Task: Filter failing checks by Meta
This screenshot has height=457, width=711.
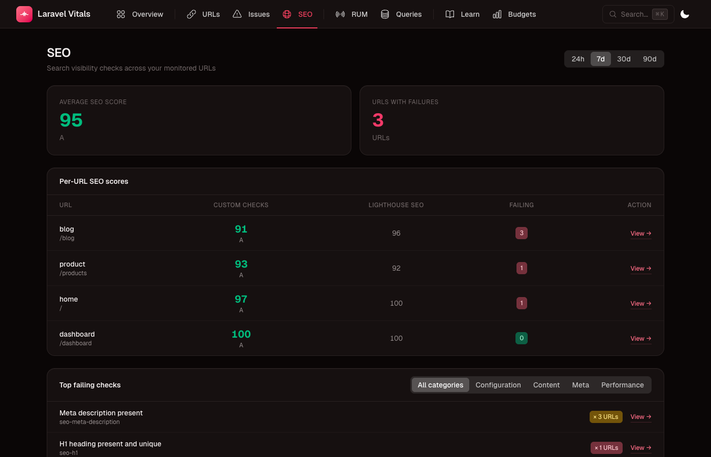Action: coord(580,385)
